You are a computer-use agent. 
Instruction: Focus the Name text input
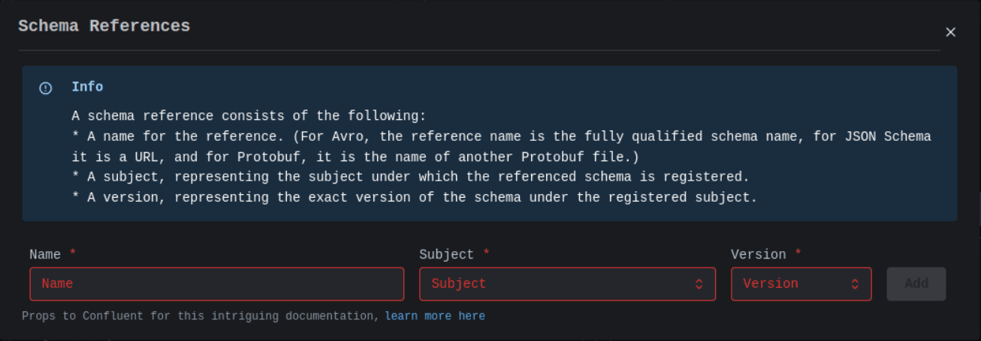click(216, 284)
